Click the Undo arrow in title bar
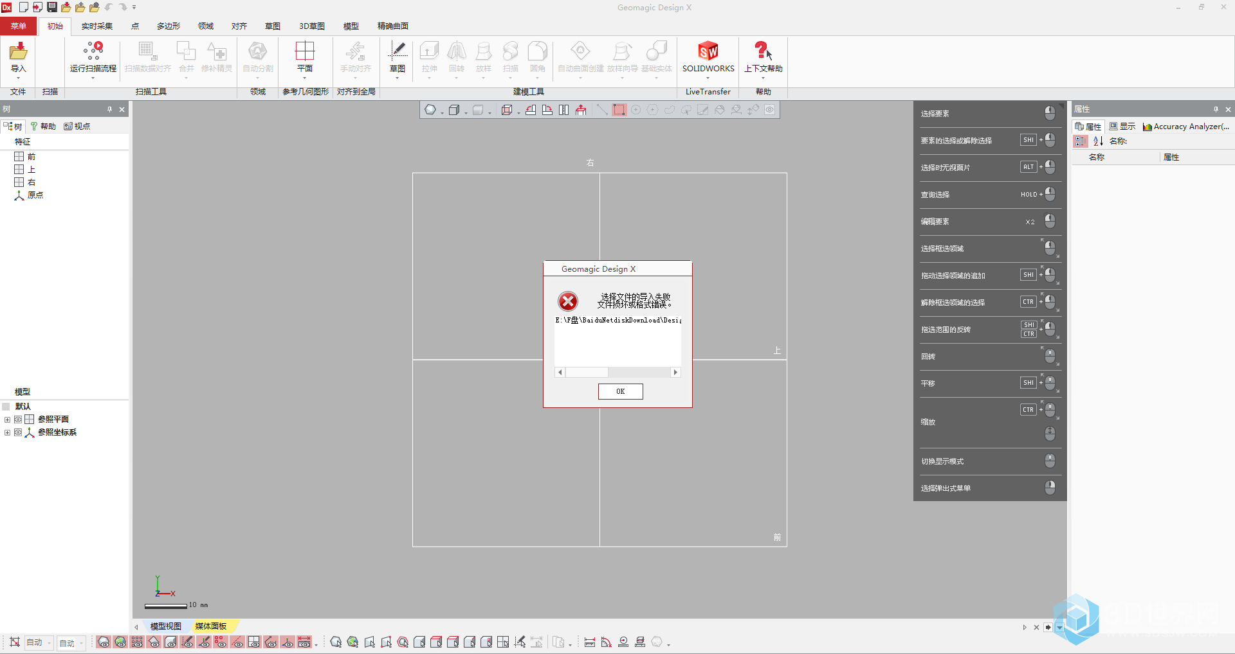Viewport: 1235px width, 654px height. pyautogui.click(x=109, y=7)
